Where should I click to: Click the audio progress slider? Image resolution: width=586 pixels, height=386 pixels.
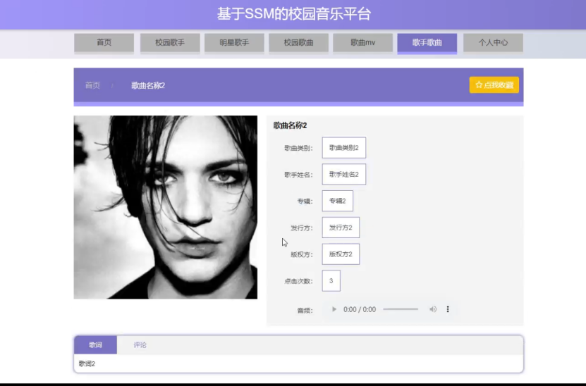(401, 309)
